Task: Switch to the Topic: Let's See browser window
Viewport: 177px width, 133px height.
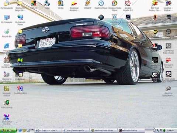Action: [x=48, y=130]
